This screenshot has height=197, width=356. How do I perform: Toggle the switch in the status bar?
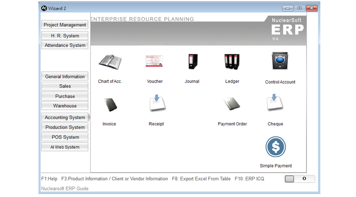(300, 179)
